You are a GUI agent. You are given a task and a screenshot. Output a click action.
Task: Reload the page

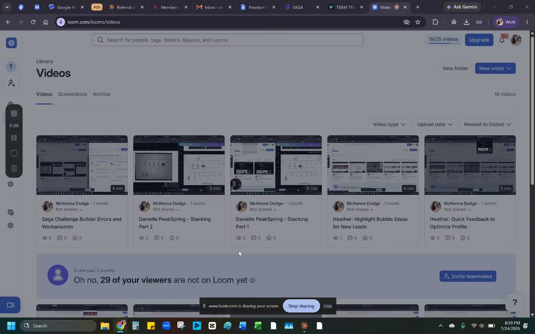(x=33, y=22)
